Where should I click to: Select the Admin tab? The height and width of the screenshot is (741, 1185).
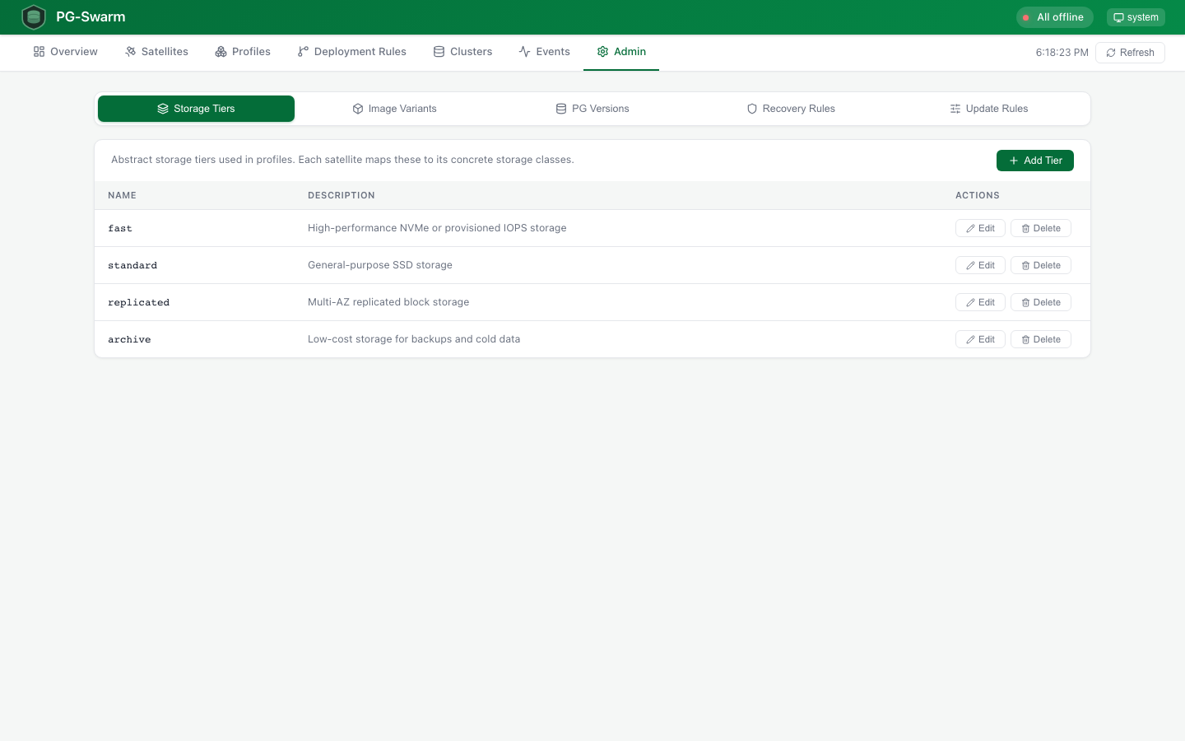click(621, 52)
